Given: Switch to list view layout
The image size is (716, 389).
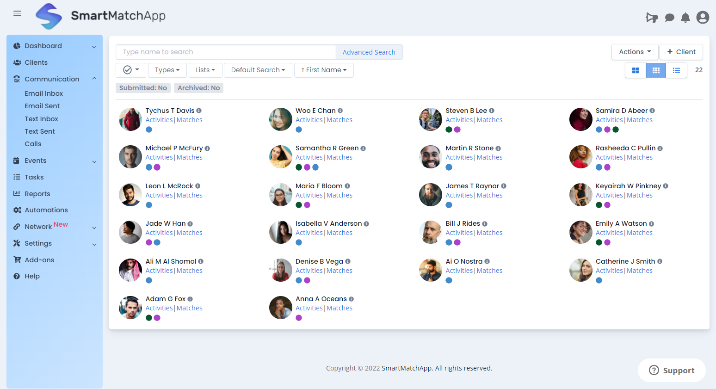Looking at the screenshot, I should point(676,70).
